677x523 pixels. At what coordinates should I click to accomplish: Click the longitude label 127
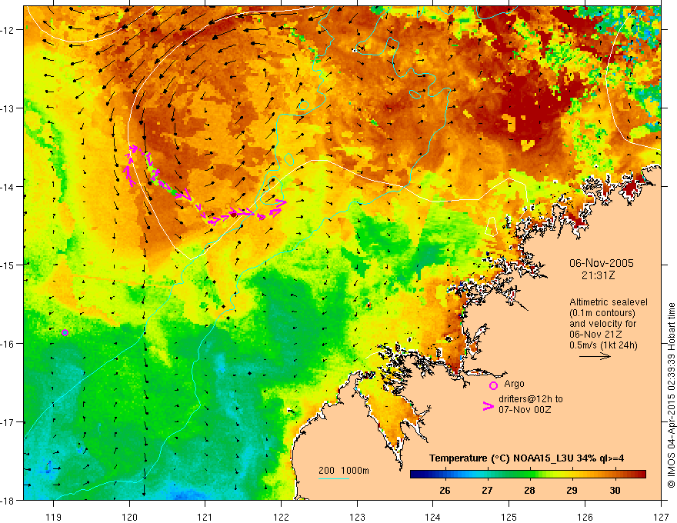point(661,517)
